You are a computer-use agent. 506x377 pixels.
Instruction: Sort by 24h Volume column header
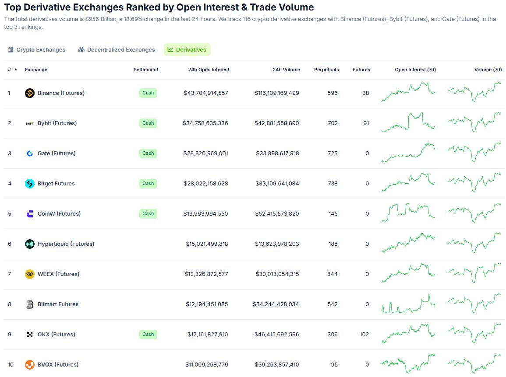click(286, 70)
